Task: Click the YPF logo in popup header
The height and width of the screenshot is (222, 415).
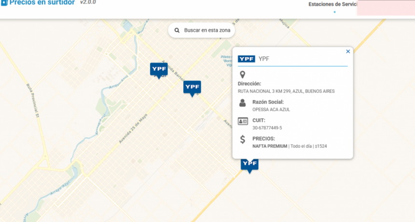Action: click(246, 59)
